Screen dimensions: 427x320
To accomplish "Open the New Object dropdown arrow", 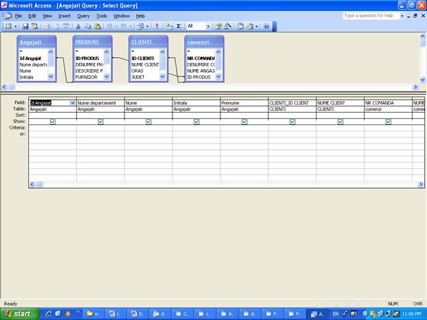I will point(256,26).
